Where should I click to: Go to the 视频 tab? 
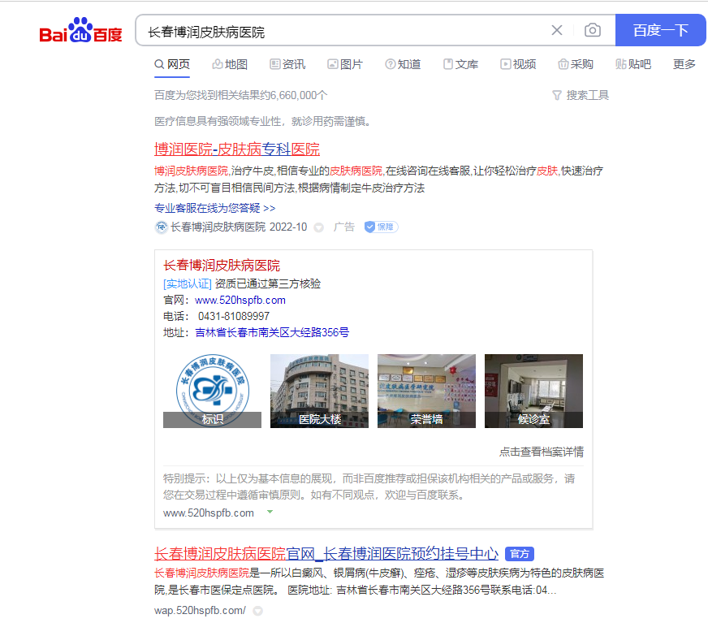[x=518, y=65]
